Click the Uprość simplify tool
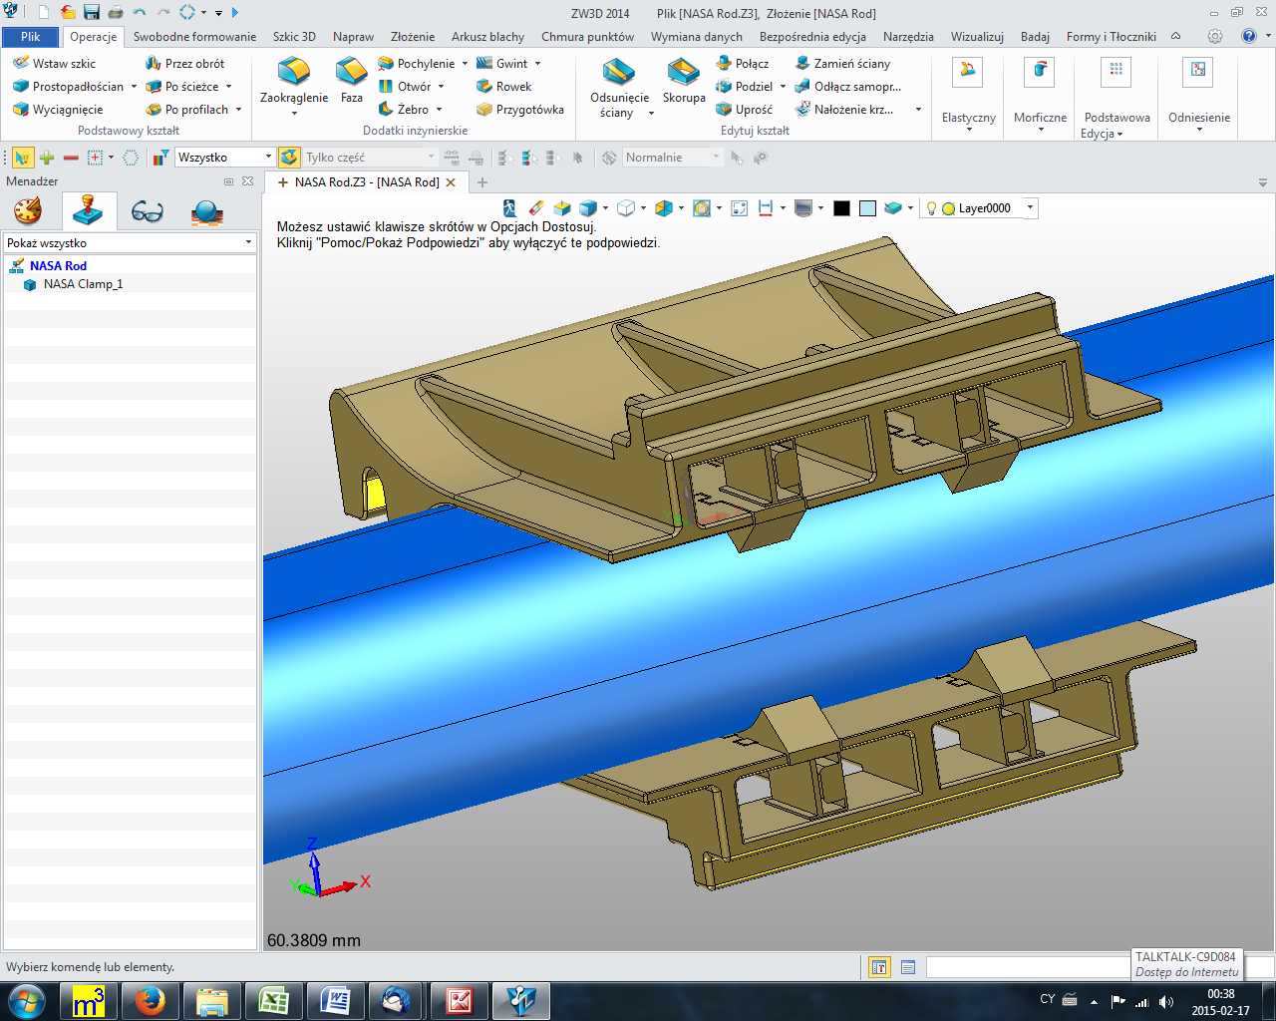1276x1021 pixels. pyautogui.click(x=744, y=109)
